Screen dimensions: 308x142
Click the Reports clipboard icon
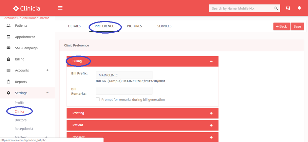click(9, 82)
